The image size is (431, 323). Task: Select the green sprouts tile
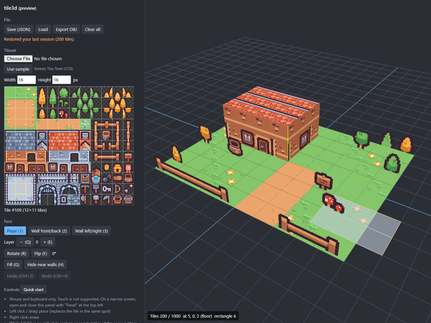(64, 103)
